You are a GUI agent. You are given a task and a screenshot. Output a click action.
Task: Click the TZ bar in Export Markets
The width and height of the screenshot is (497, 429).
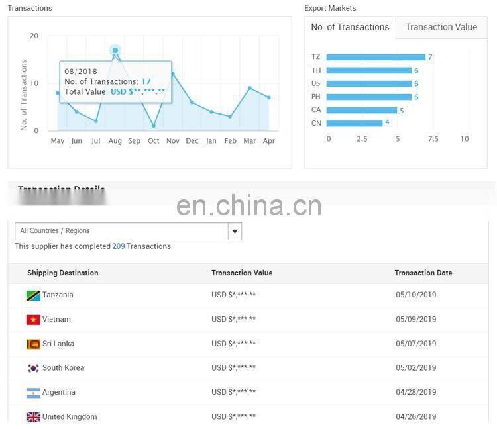[375, 57]
